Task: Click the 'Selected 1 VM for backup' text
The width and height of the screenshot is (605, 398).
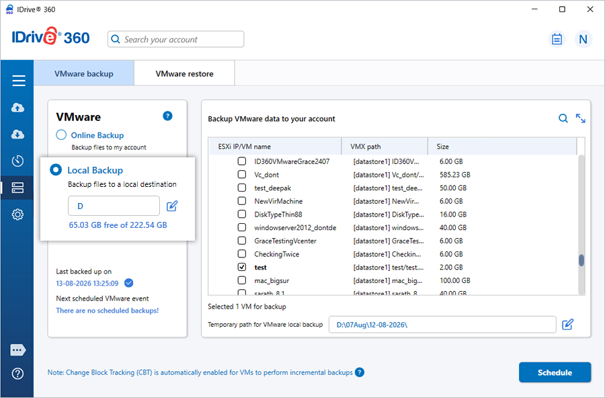Action: pyautogui.click(x=247, y=307)
